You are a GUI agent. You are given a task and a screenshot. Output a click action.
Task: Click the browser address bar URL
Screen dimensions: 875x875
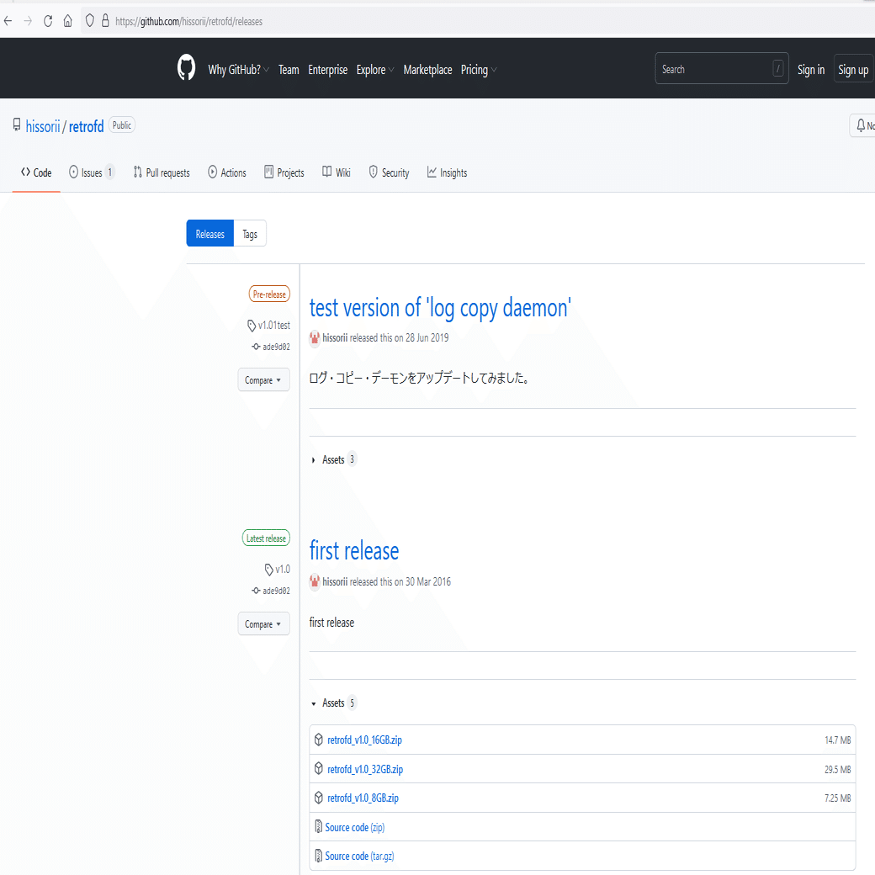[188, 21]
